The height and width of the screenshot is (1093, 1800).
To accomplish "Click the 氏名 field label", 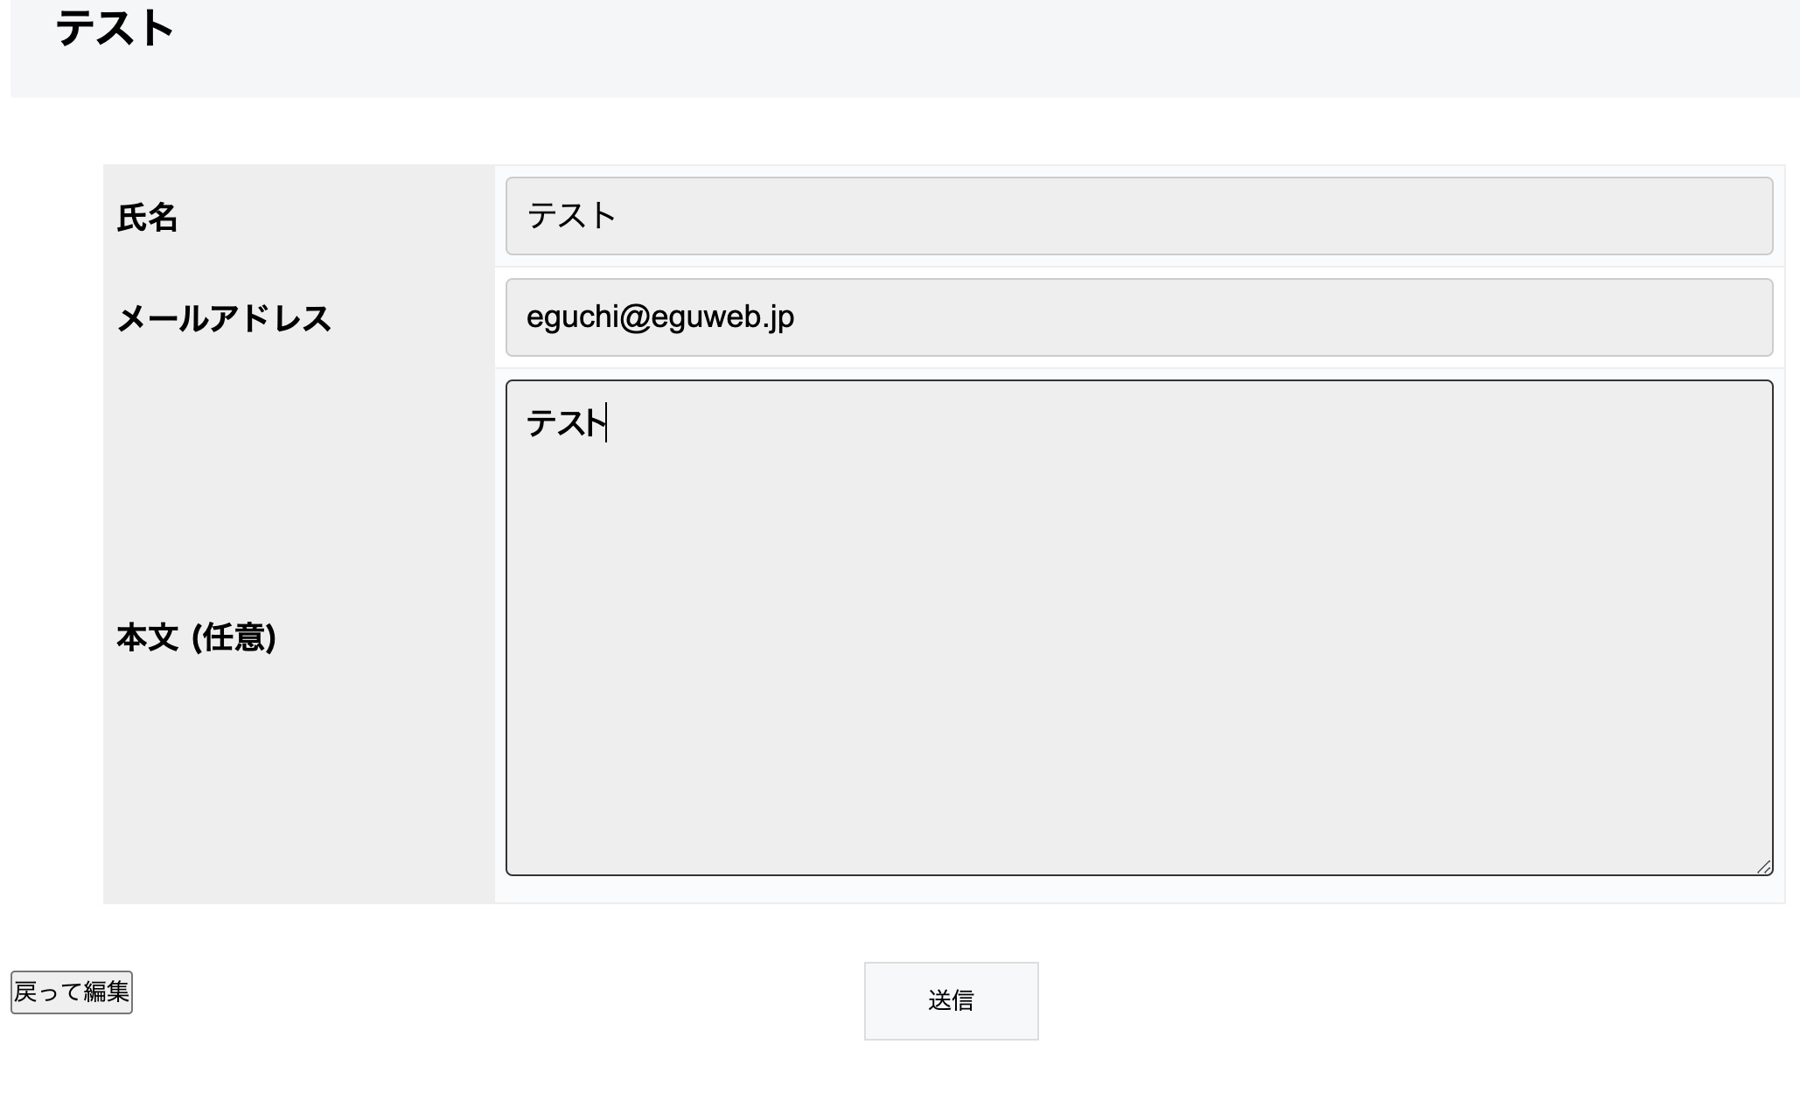I will [x=147, y=218].
